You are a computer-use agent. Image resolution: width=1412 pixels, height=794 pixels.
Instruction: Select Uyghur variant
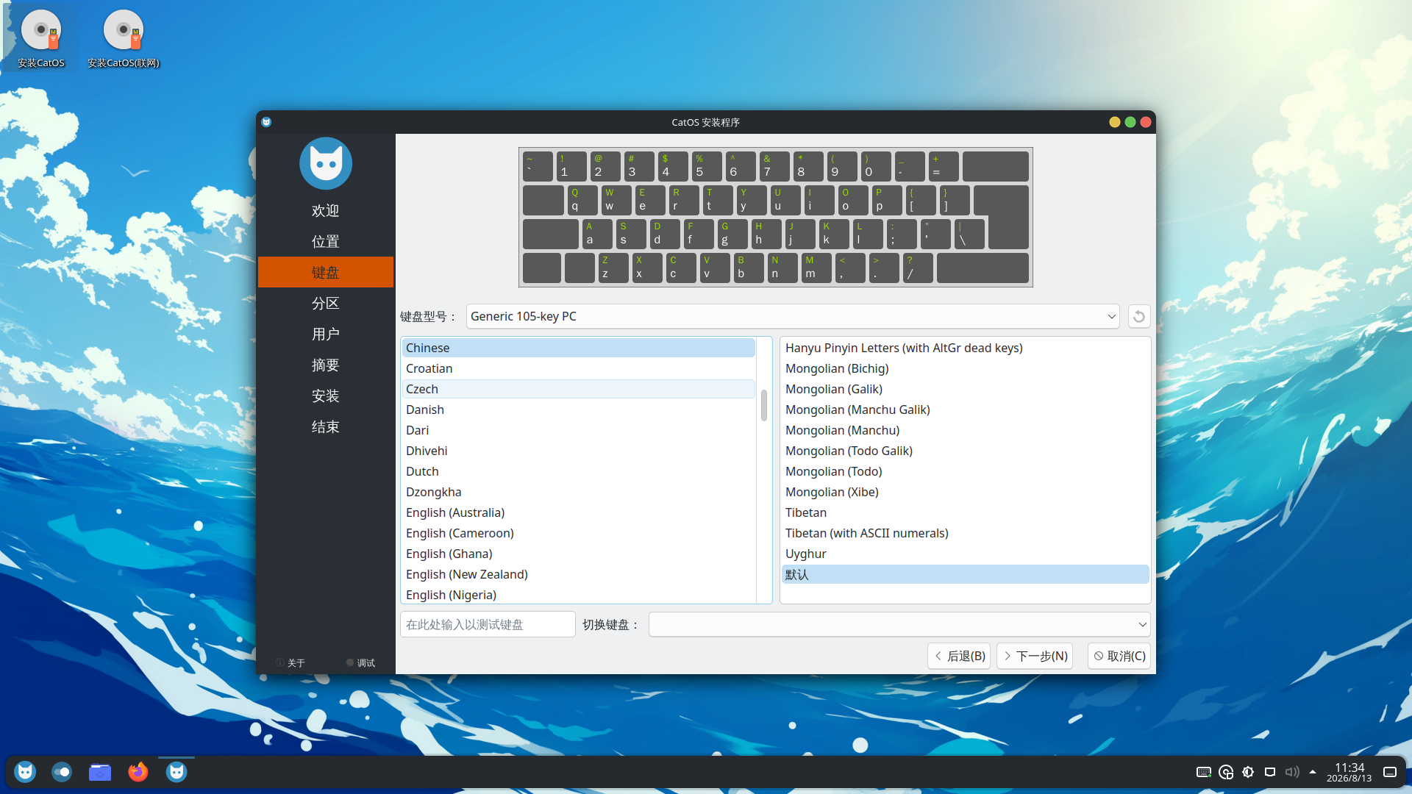[965, 554]
